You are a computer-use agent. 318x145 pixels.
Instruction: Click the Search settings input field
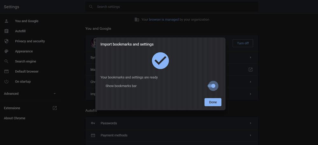172,7
